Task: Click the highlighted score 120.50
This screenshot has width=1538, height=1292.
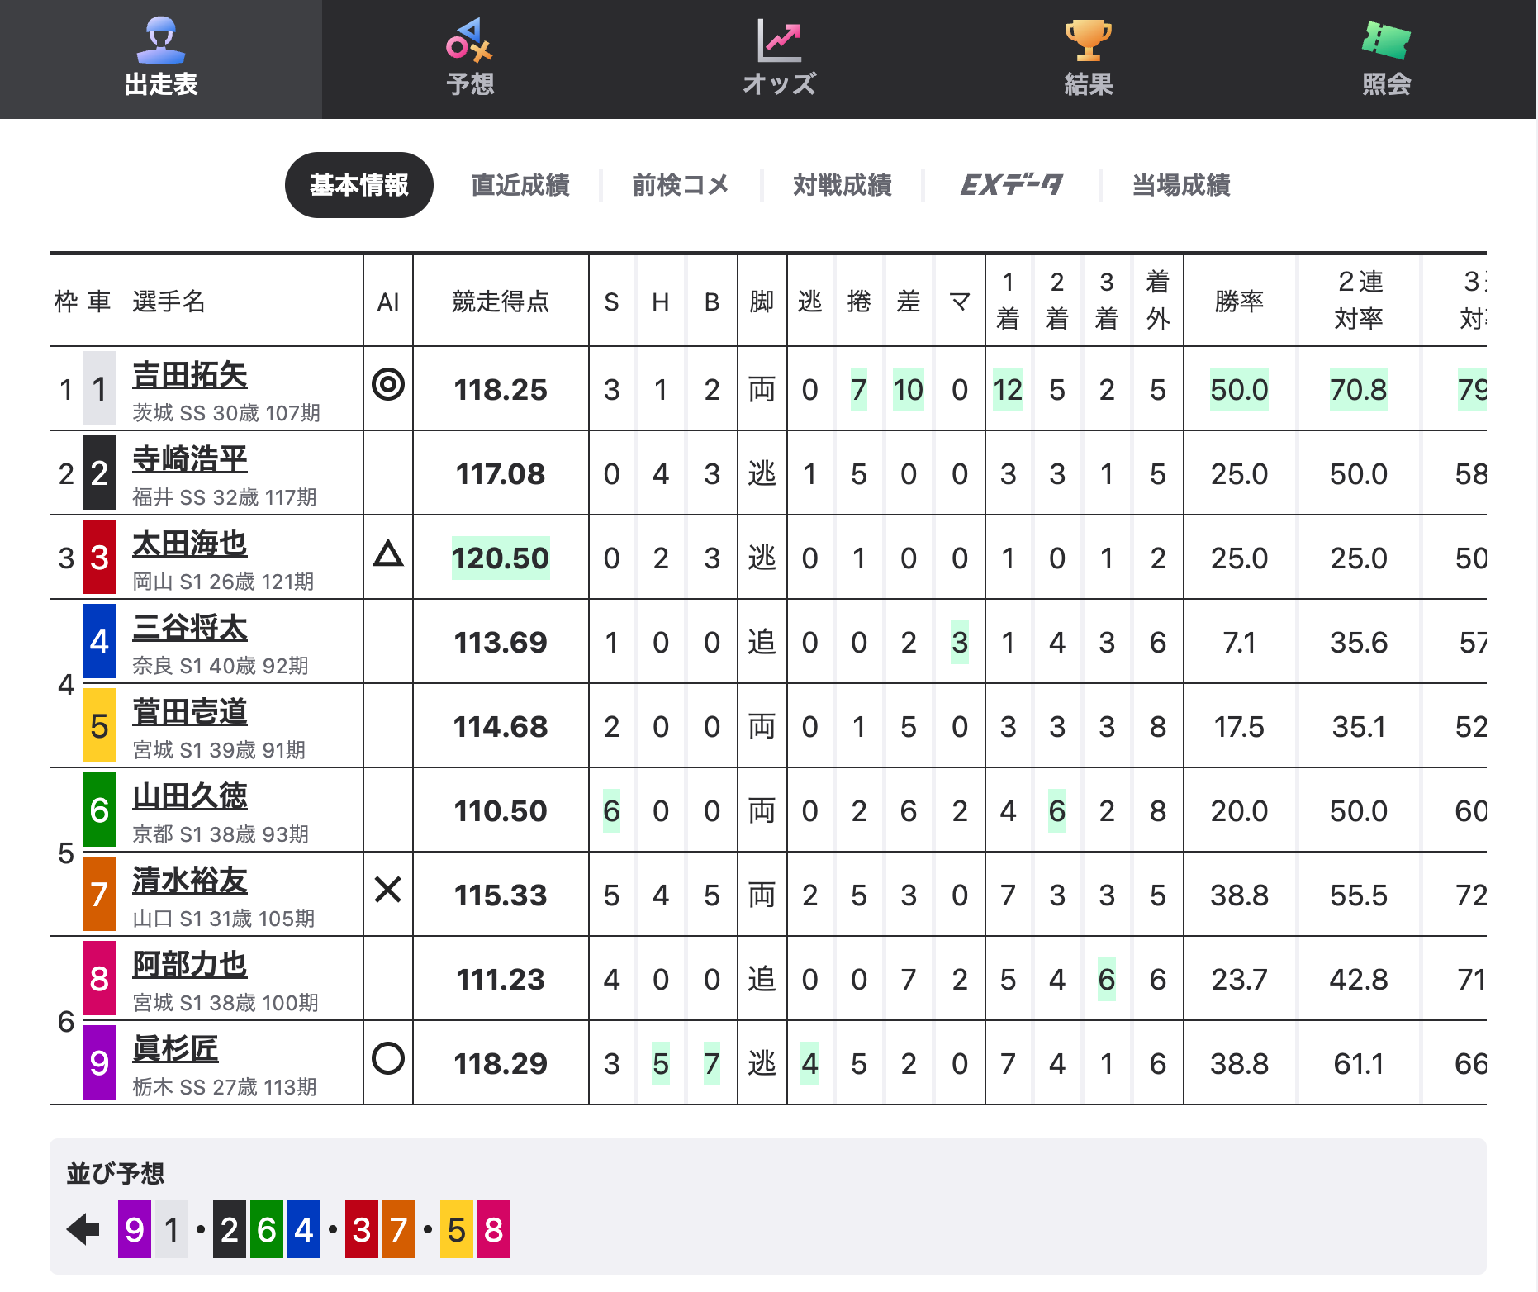Action: [x=501, y=558]
